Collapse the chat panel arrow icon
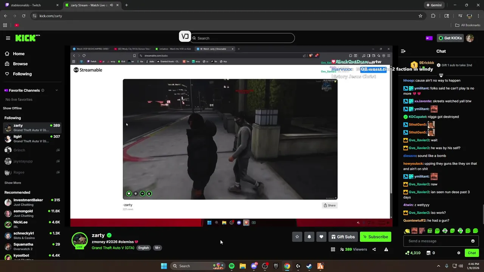Viewport: 484px width, 272px height. [x=403, y=51]
